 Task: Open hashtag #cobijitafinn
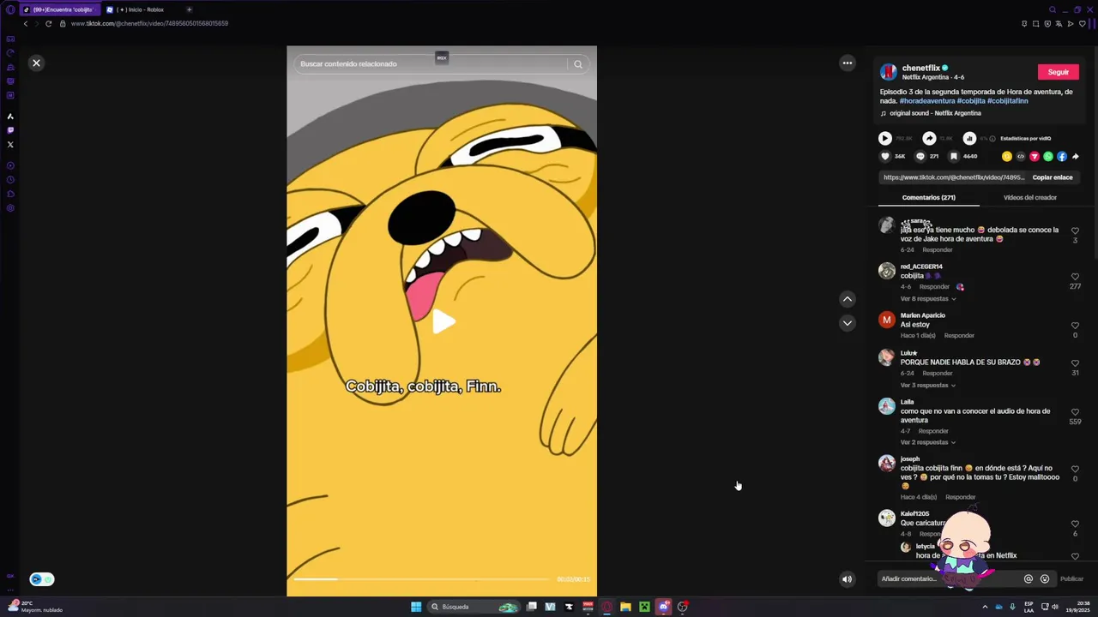(1008, 101)
